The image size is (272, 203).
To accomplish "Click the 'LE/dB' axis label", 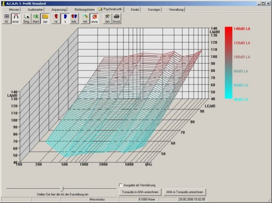I will click(210, 106).
